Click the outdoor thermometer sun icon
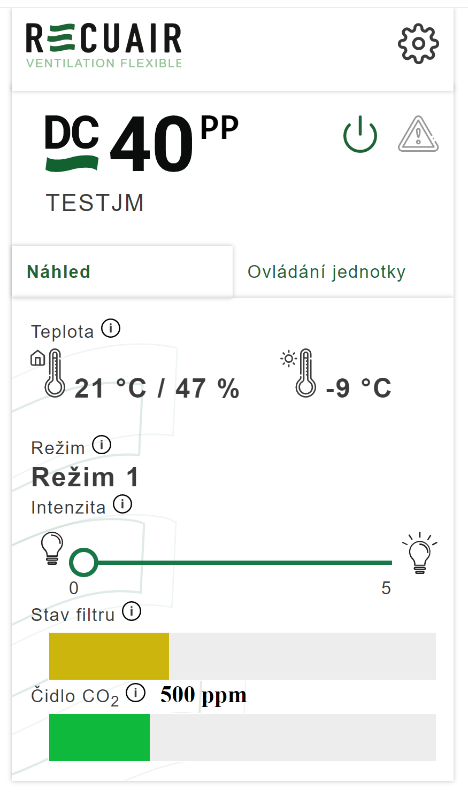The height and width of the screenshot is (808, 468). coord(300,373)
